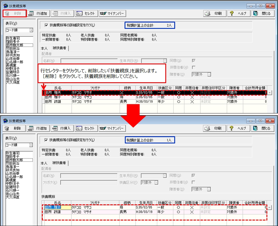Expand 障害者 dropdown in lower window spouse section
The height and width of the screenshot is (226, 278).
(x=209, y=189)
